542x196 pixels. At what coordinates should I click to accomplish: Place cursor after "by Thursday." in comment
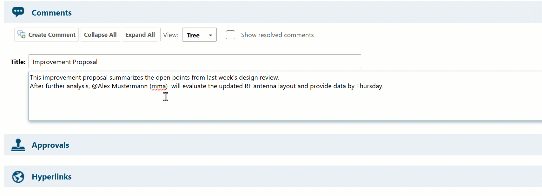384,86
